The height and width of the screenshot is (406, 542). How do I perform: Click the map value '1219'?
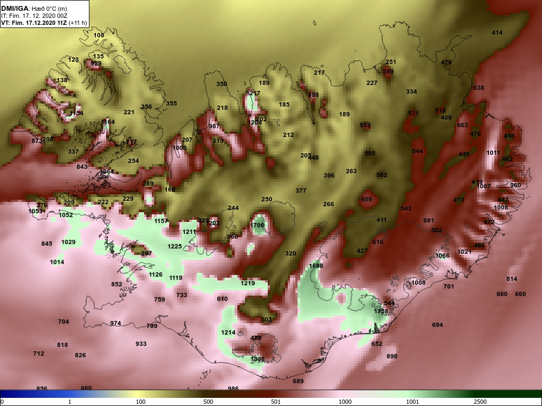tap(248, 283)
